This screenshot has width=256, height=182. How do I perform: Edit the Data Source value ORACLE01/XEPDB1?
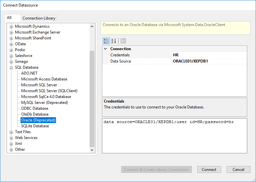pos(209,61)
